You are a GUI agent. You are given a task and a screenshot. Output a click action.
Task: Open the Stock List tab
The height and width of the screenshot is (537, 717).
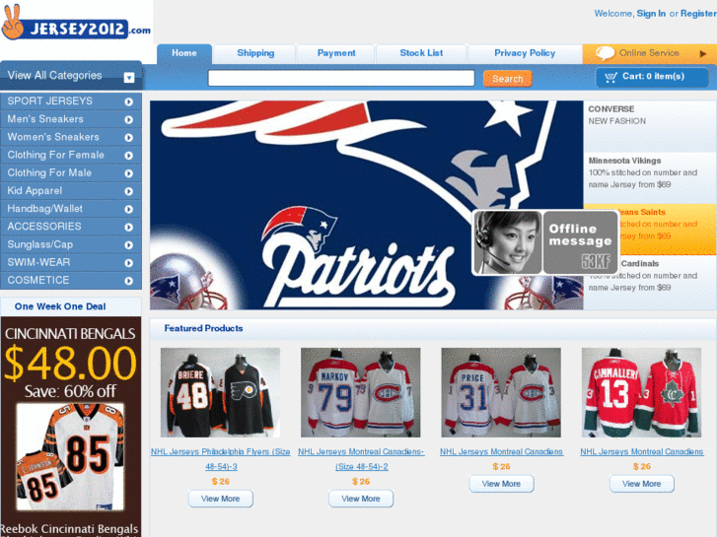421,53
